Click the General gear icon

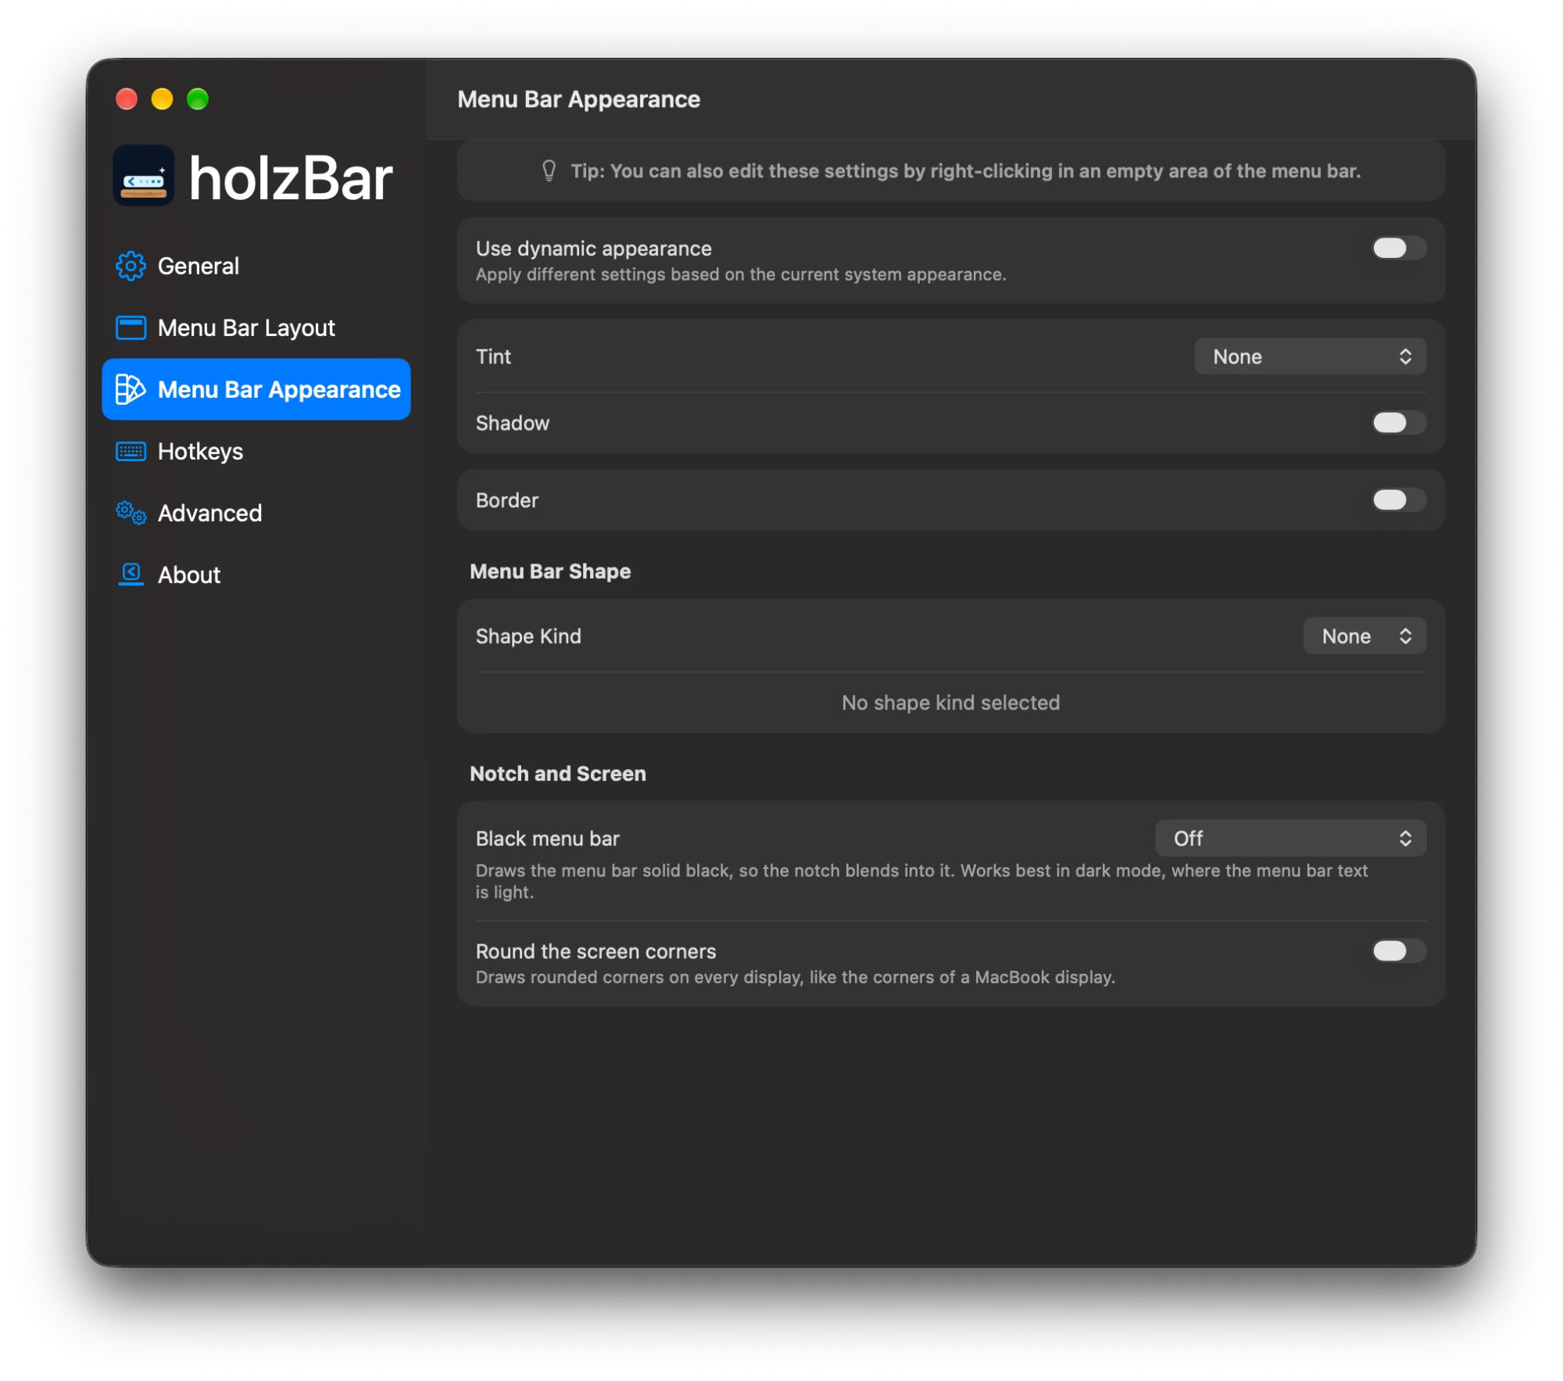(x=131, y=267)
